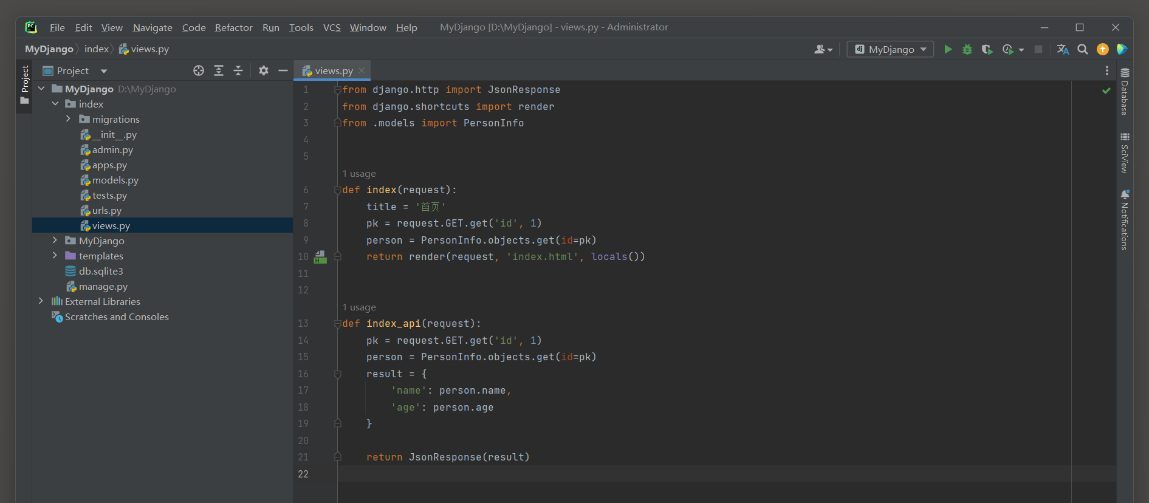Open the Translate icon
This screenshot has width=1149, height=503.
(1063, 49)
